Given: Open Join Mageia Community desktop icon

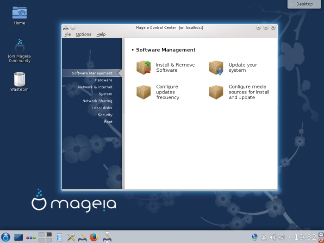Looking at the screenshot, I should click(x=19, y=51).
